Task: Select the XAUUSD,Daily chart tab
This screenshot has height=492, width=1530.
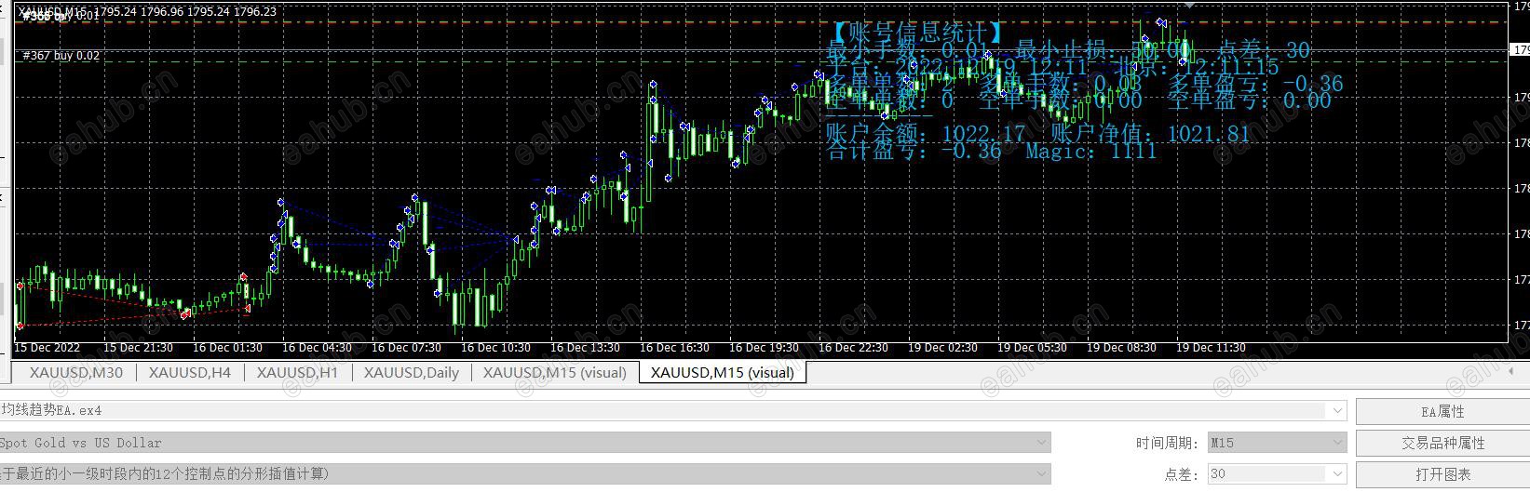Action: coord(411,373)
